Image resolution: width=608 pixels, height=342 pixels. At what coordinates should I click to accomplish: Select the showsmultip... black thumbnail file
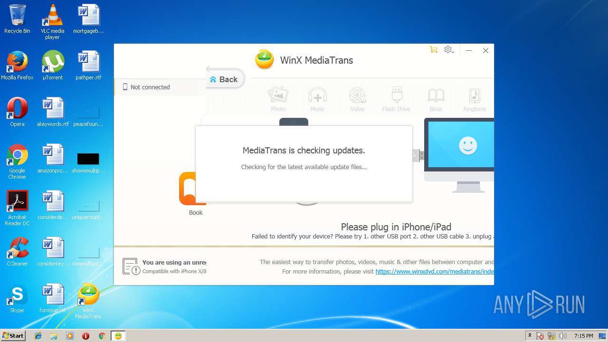point(88,162)
